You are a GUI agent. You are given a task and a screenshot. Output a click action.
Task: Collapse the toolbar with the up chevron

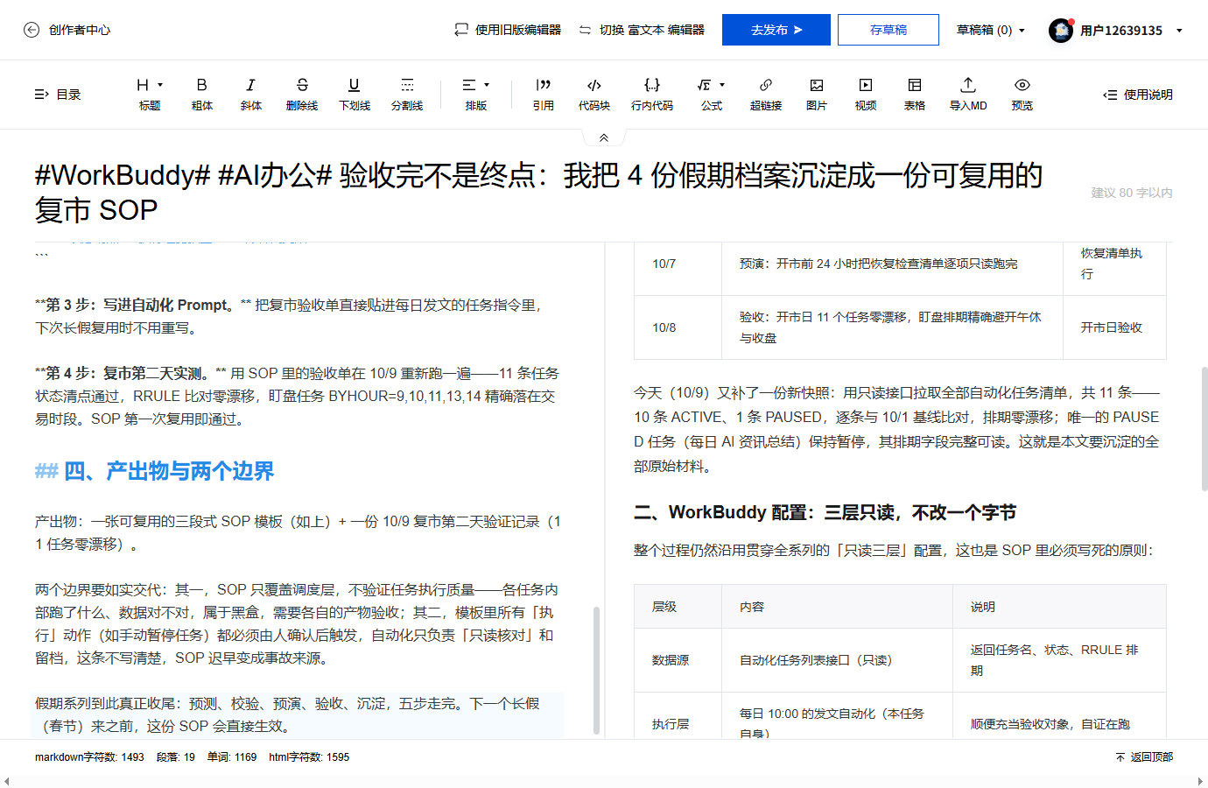coord(604,137)
